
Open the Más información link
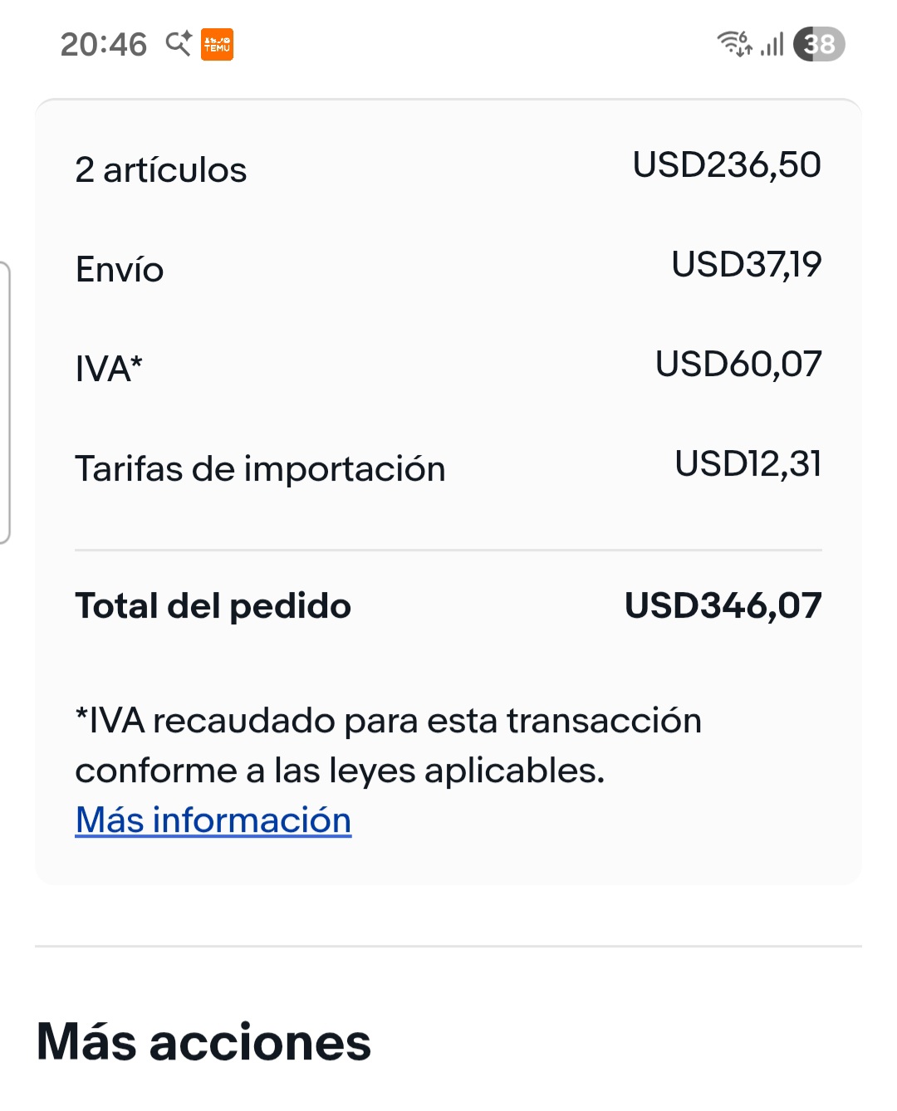(x=213, y=820)
